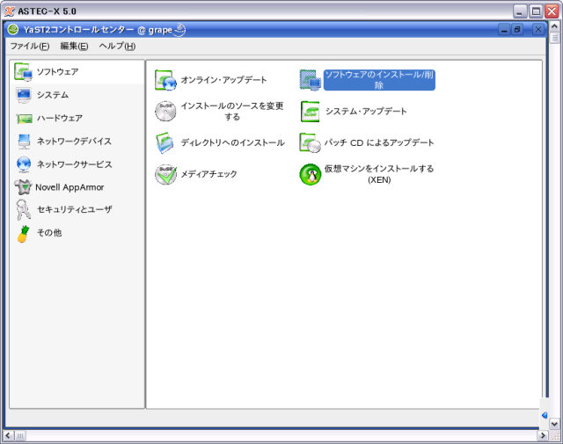Open the ヘルプ(H) menu
Viewport: 563px width, 444px height.
pos(117,46)
